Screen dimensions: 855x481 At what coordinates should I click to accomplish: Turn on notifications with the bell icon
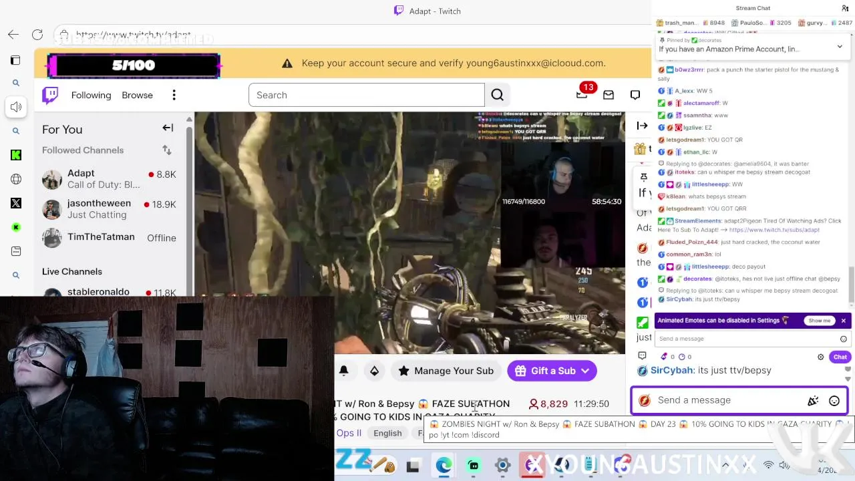point(344,371)
